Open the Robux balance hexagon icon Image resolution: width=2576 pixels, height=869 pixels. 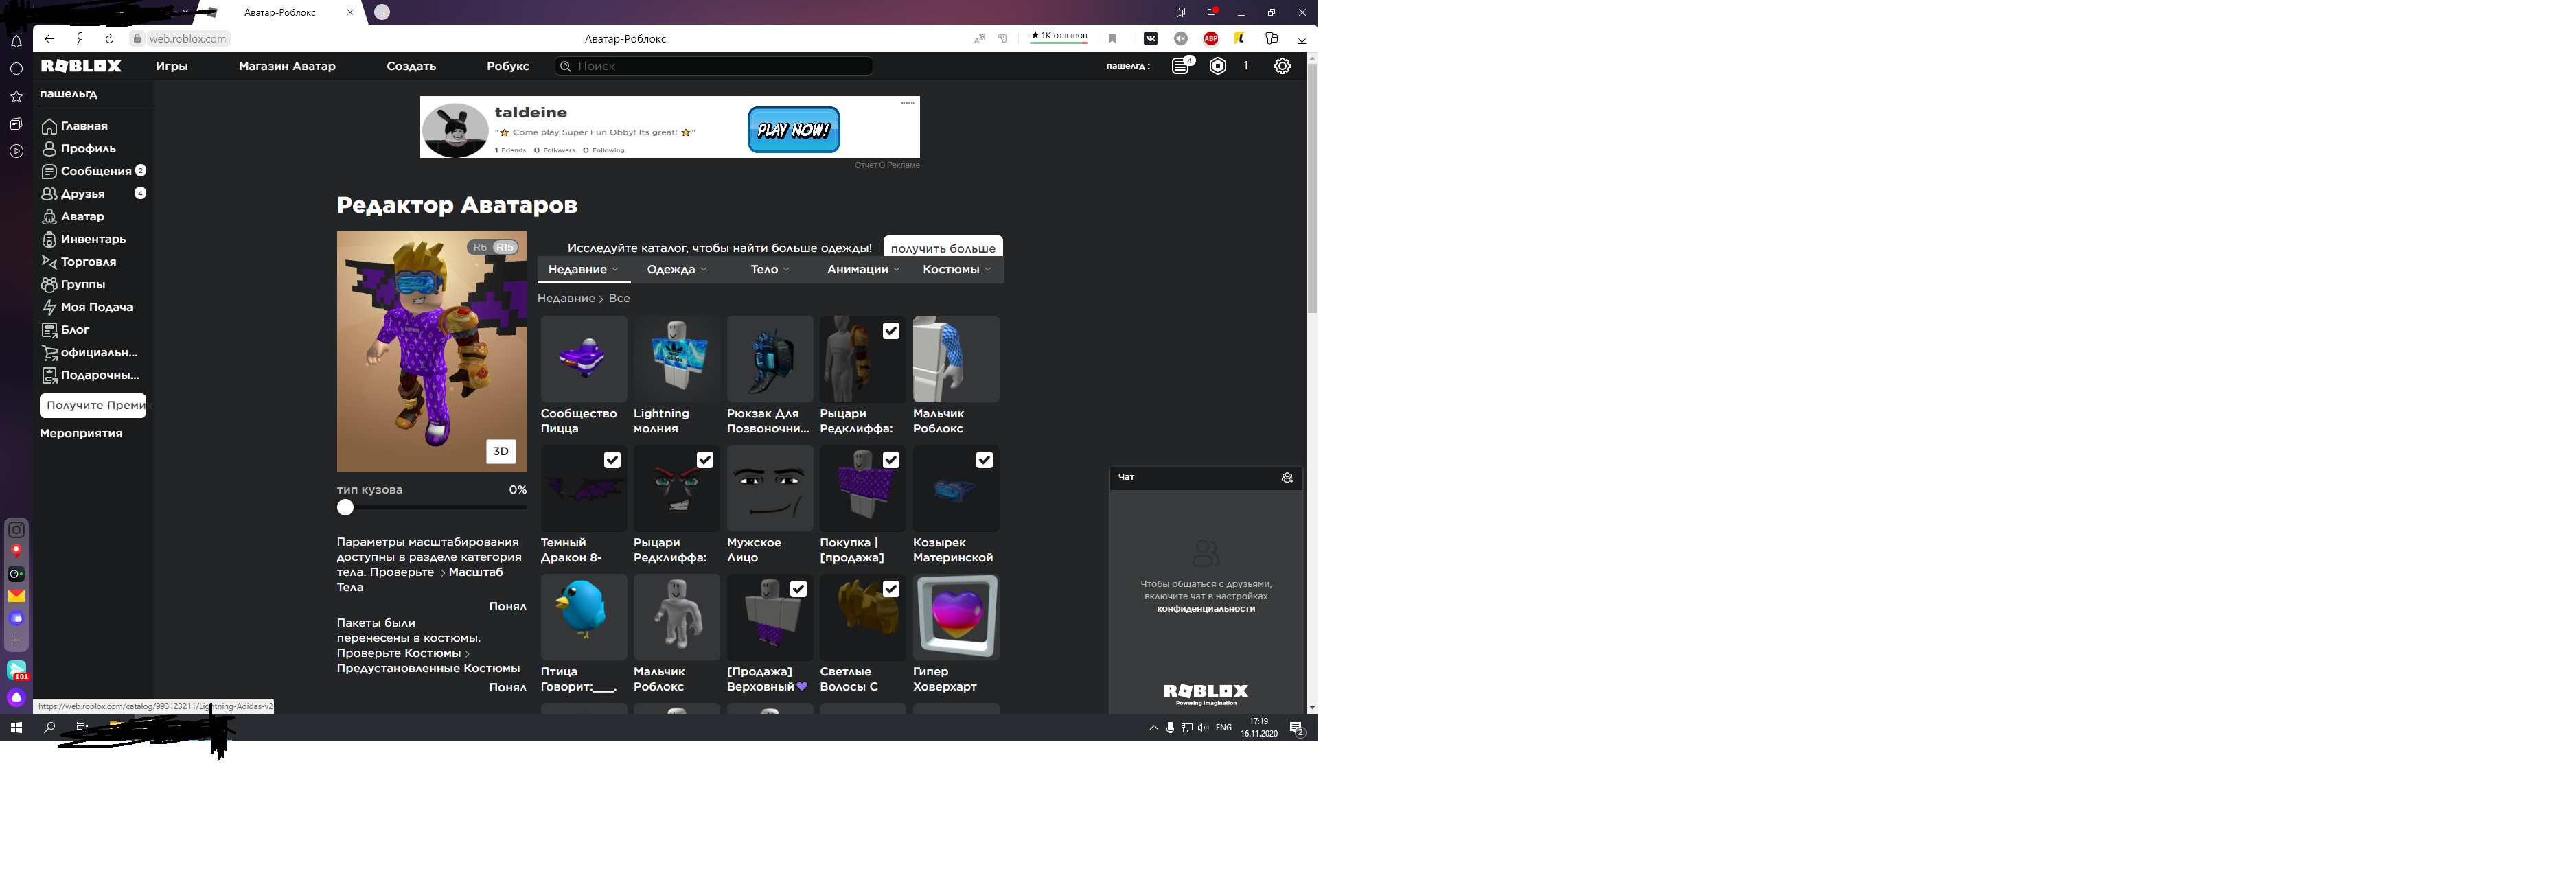tap(1218, 66)
